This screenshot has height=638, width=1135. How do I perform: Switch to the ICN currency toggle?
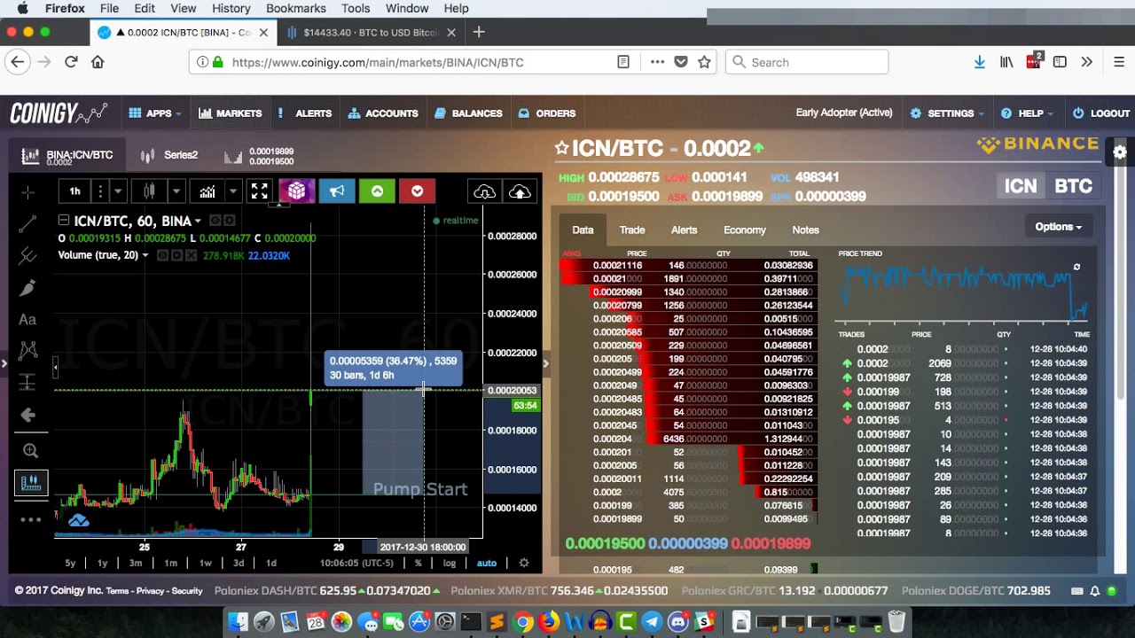click(x=1020, y=186)
